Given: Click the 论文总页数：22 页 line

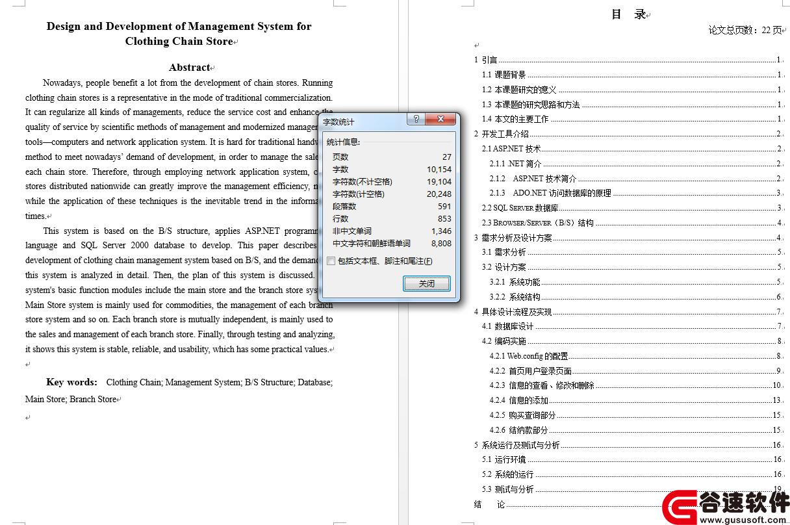Looking at the screenshot, I should (745, 30).
